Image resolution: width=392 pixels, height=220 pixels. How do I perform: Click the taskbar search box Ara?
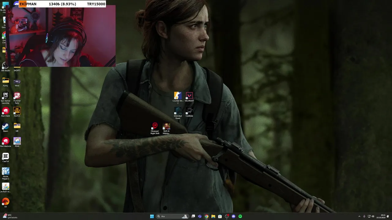tap(172, 216)
